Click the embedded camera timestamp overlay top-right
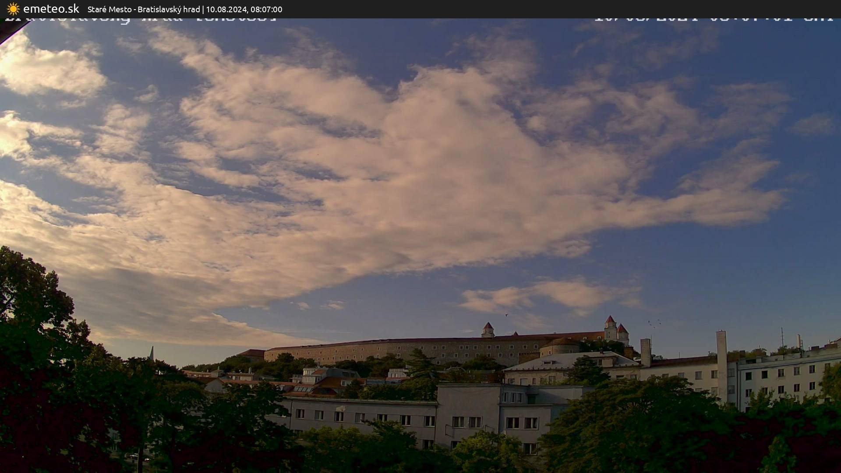This screenshot has height=473, width=841. pos(714,19)
